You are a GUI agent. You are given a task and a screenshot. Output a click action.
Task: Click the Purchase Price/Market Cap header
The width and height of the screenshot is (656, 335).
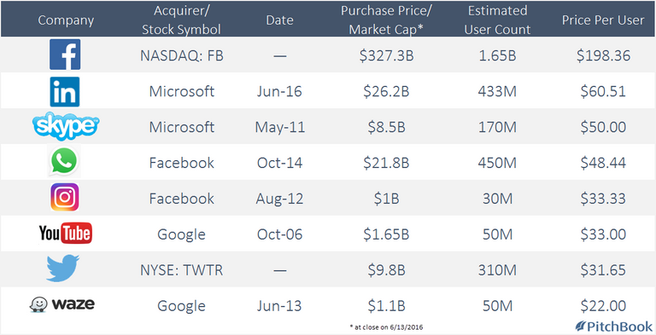[386, 20]
